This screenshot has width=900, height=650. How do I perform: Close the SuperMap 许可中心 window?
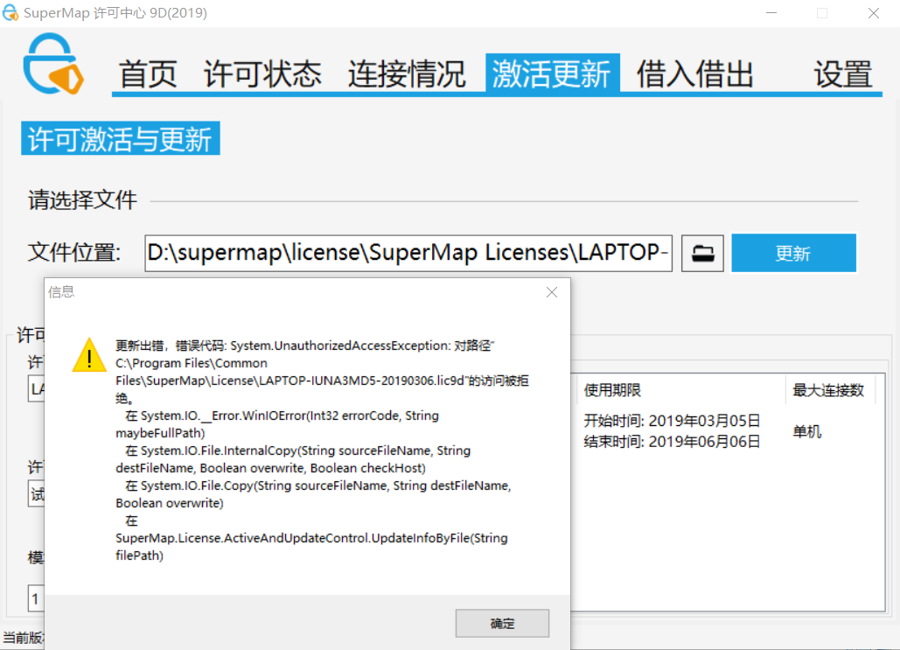(874, 12)
